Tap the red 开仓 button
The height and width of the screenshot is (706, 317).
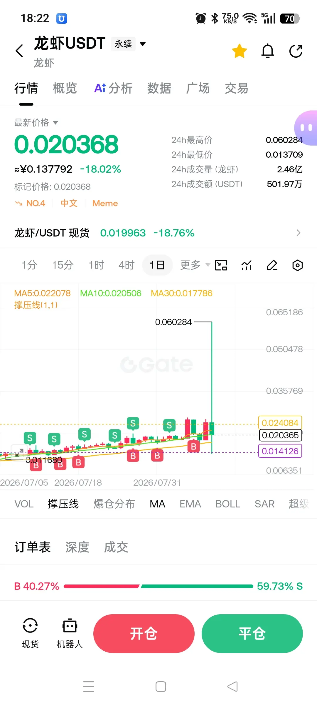click(144, 633)
